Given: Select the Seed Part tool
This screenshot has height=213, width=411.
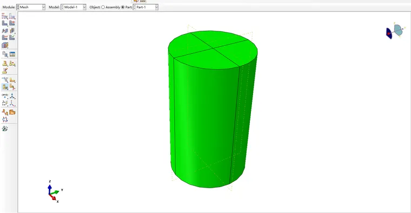Looking at the screenshot, I should point(5,16).
